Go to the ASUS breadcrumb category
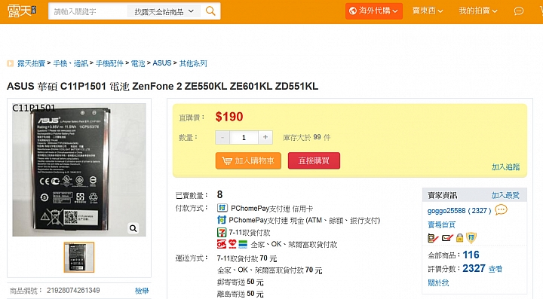The image size is (543, 299). click(x=161, y=63)
